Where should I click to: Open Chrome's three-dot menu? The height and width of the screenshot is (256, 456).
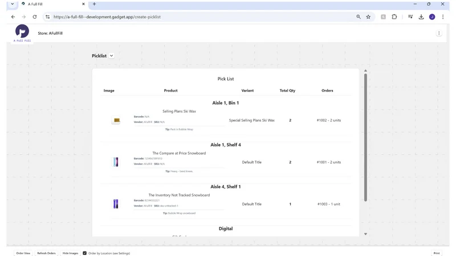click(443, 17)
